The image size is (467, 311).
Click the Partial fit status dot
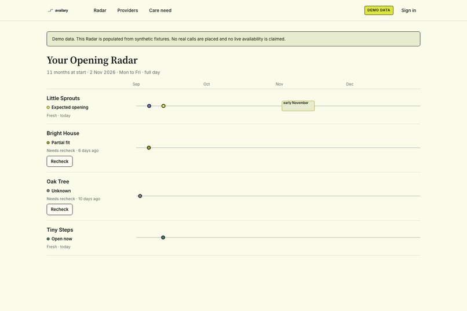pos(48,142)
